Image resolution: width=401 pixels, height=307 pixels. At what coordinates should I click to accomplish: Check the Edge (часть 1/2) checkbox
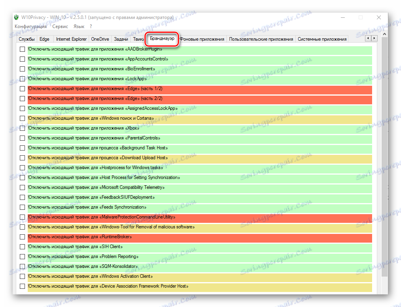click(x=23, y=89)
